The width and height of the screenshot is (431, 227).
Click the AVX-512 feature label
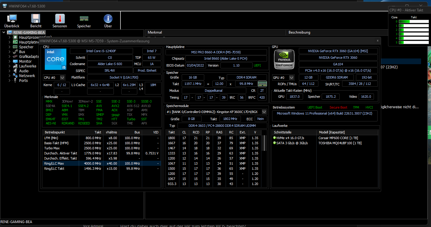pyautogui.click(x=133, y=106)
